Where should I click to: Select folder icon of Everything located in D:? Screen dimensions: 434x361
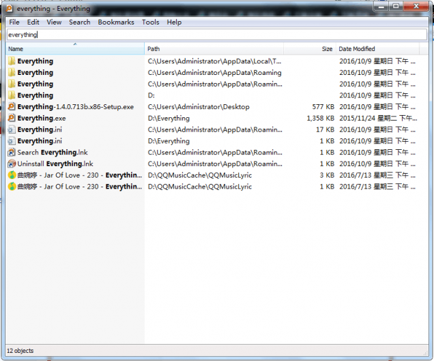[x=12, y=95]
